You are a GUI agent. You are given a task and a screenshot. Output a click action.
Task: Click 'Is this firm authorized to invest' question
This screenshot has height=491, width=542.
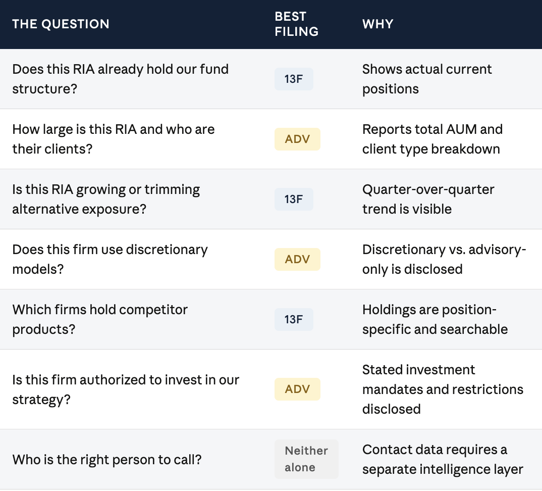126,389
